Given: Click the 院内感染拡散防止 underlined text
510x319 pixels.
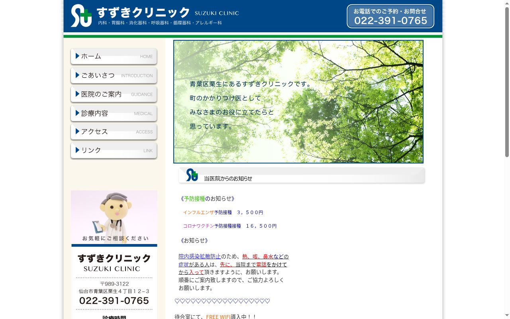Looking at the screenshot, I should [200, 256].
